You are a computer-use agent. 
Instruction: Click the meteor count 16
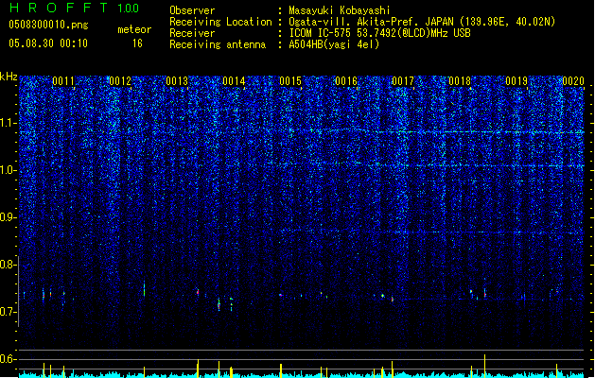click(137, 43)
